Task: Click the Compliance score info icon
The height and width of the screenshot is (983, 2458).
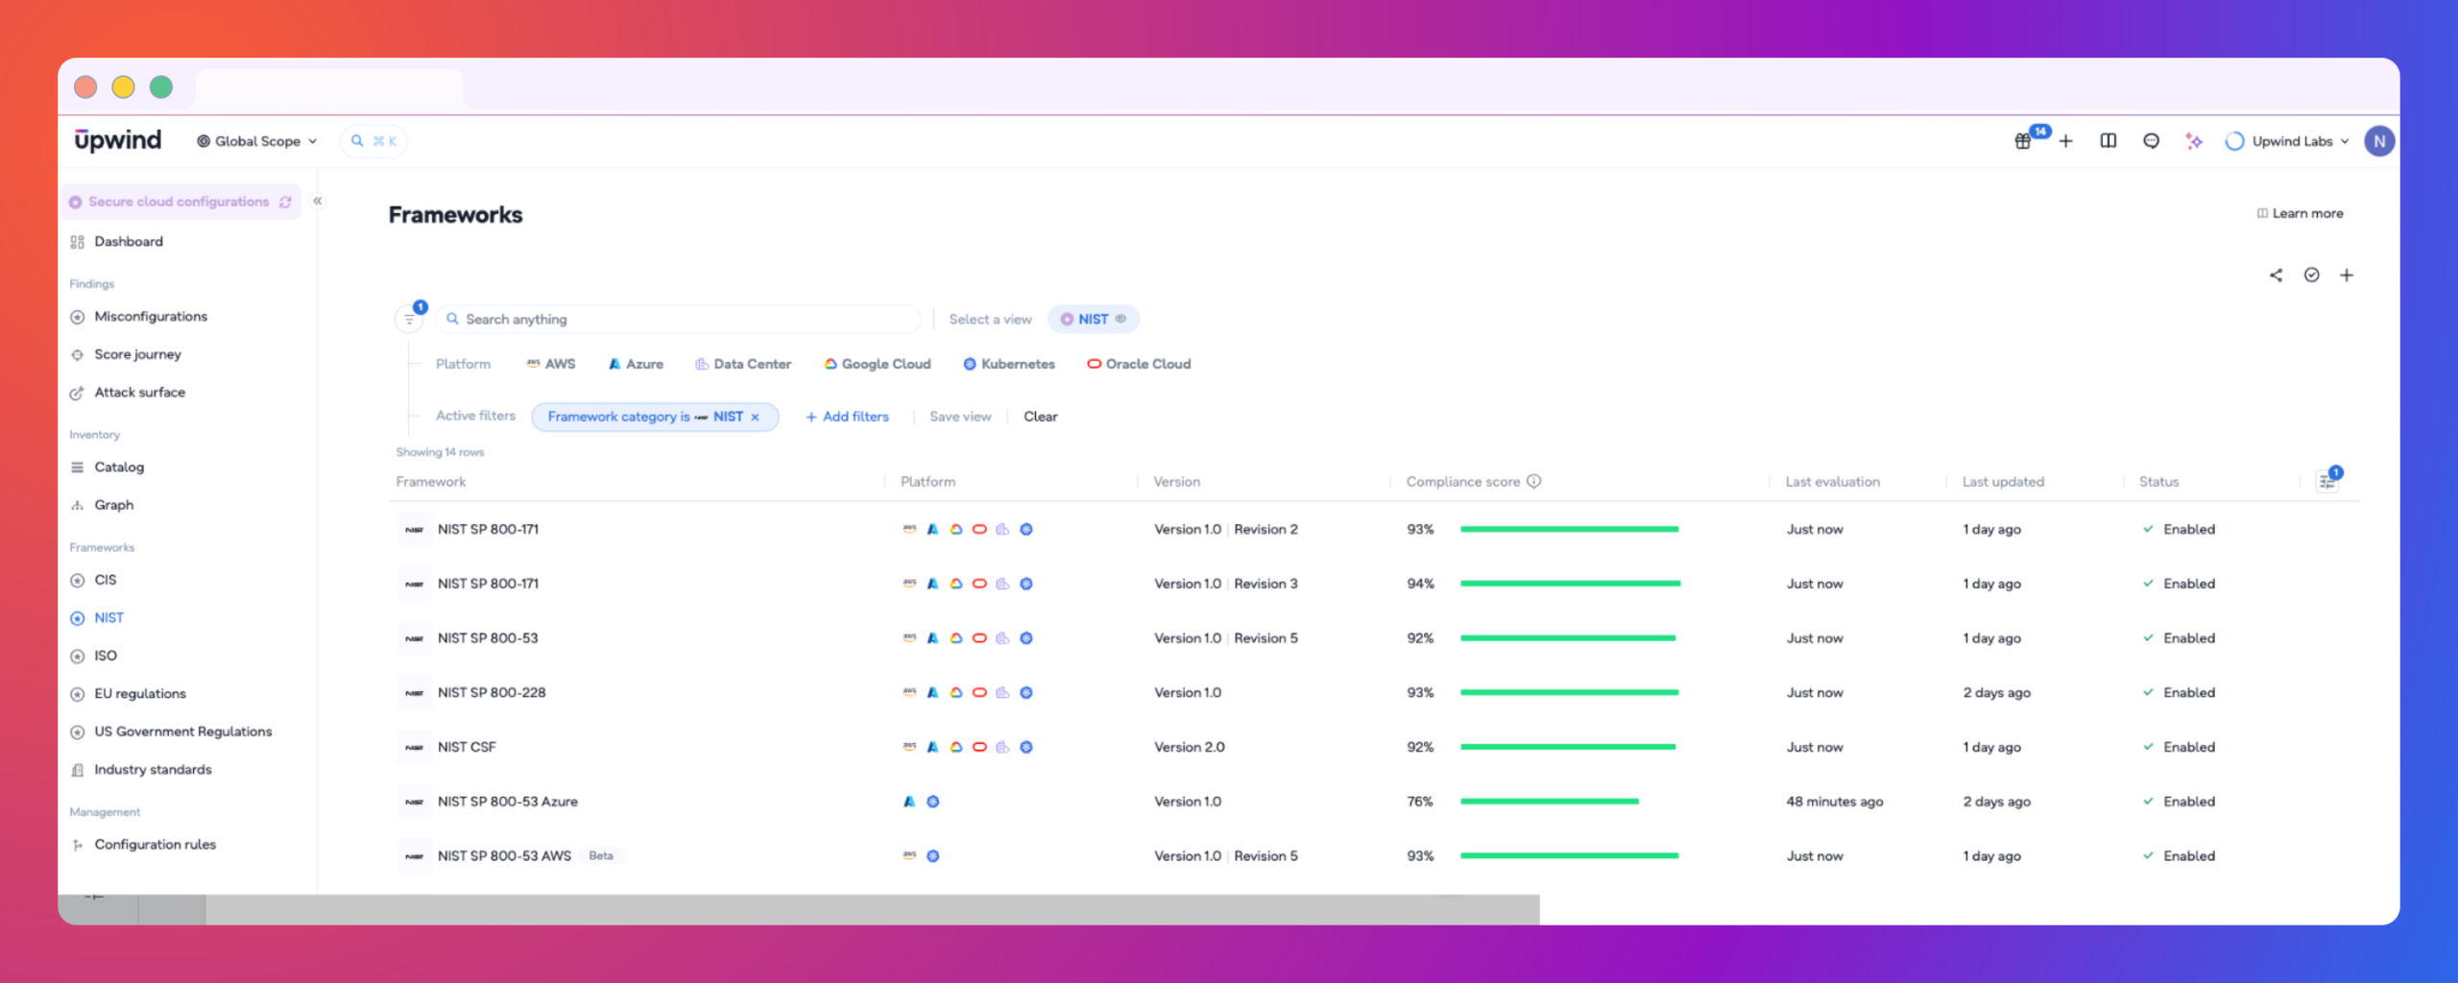Action: pos(1534,482)
